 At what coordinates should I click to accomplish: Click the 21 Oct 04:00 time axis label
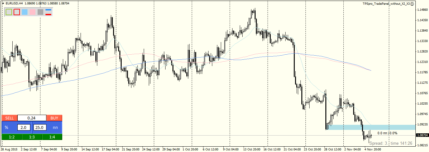(x=292, y=149)
